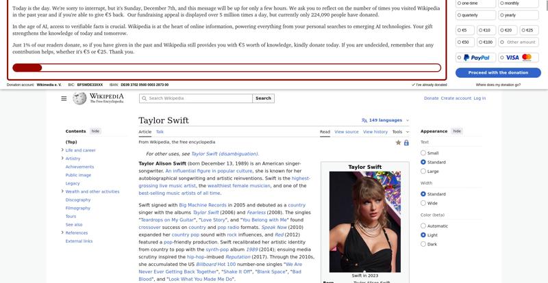Screen dimensions: 548x283
Task: Select the €20 donation amount
Action: [508, 30]
